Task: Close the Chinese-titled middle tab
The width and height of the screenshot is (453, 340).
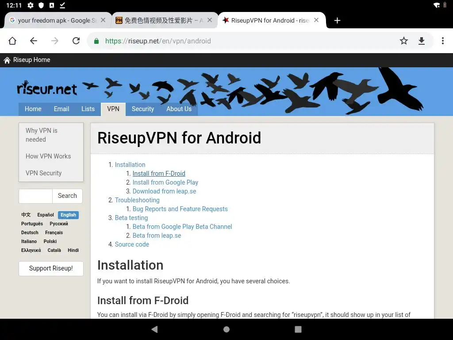Action: tap(210, 20)
